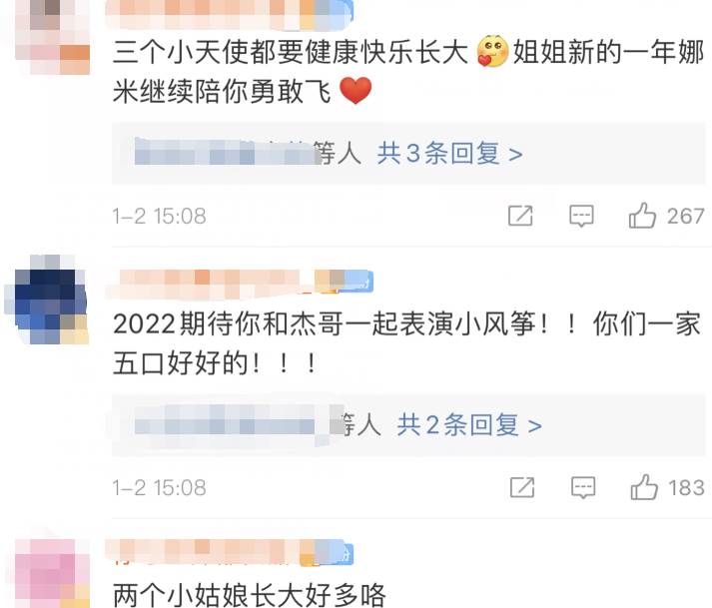Select comment text 两个小姑娘长大好多咯
712x608 pixels.
pyautogui.click(x=250, y=595)
